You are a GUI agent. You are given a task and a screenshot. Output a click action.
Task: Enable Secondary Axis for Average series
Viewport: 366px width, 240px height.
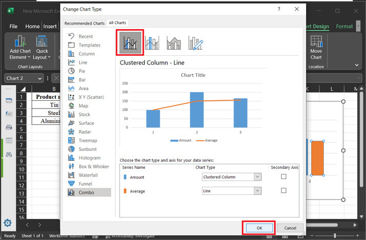click(284, 190)
